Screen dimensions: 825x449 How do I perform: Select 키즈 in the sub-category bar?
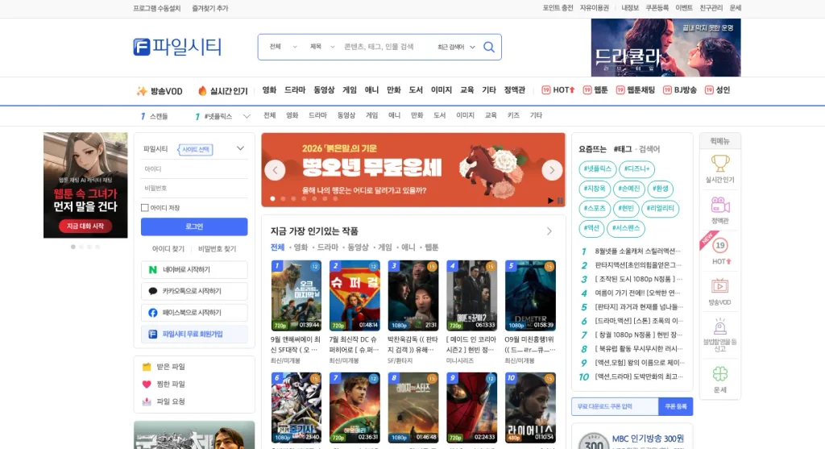coord(513,115)
